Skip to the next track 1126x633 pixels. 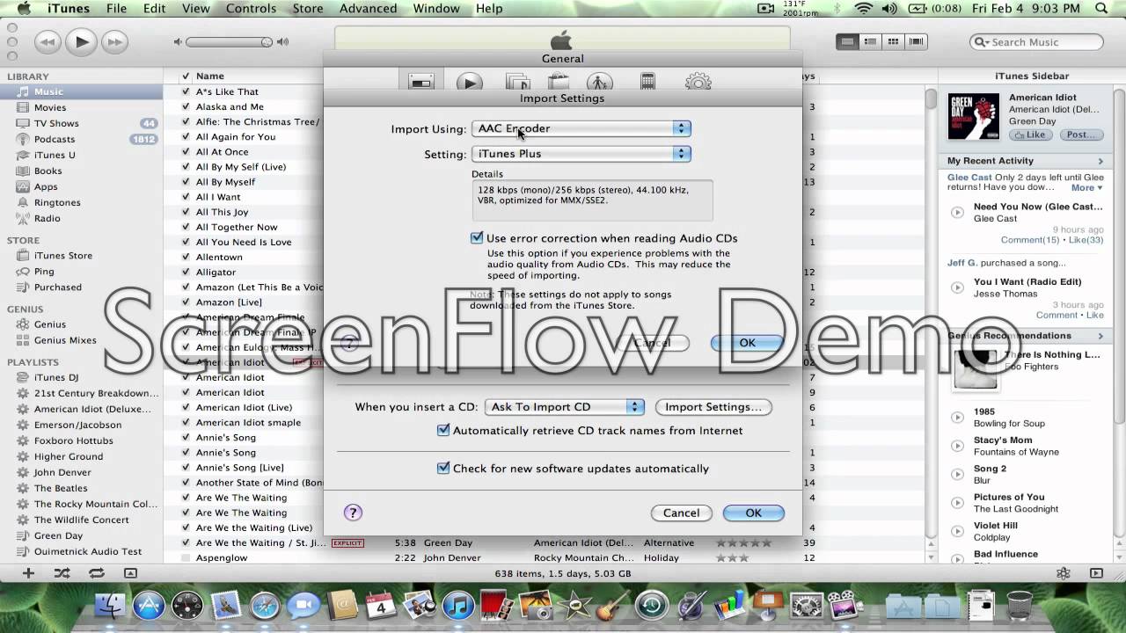[x=114, y=41]
